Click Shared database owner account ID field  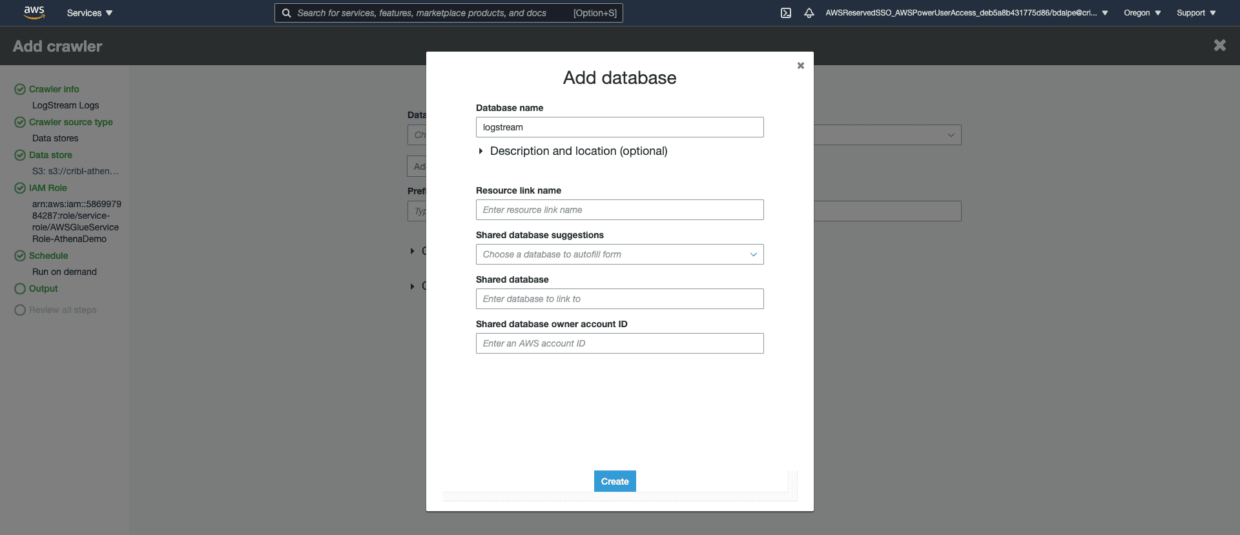pyautogui.click(x=619, y=343)
